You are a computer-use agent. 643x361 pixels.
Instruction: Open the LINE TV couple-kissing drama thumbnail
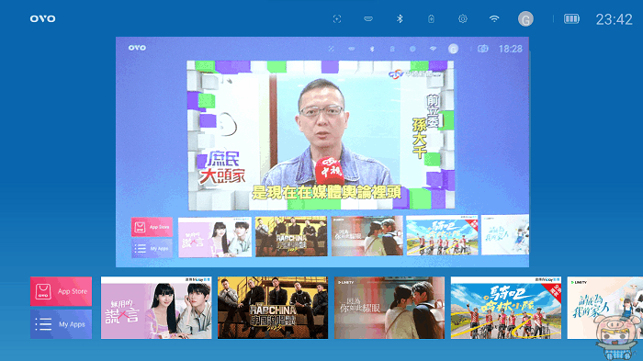tap(389, 308)
